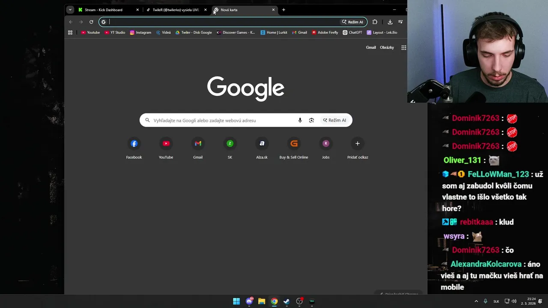Open the media controls icon in toolbar

tap(400, 22)
